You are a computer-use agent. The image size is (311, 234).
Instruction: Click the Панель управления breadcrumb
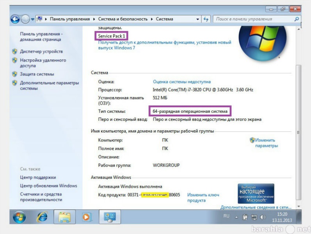[x=70, y=19]
